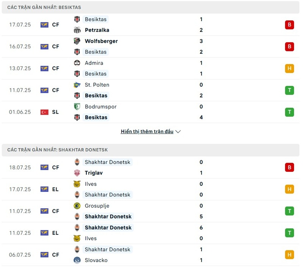Click the 'Các trận gần nhất: Shakhtar Donetsk' header
This screenshot has width=303, height=267.
pyautogui.click(x=57, y=150)
